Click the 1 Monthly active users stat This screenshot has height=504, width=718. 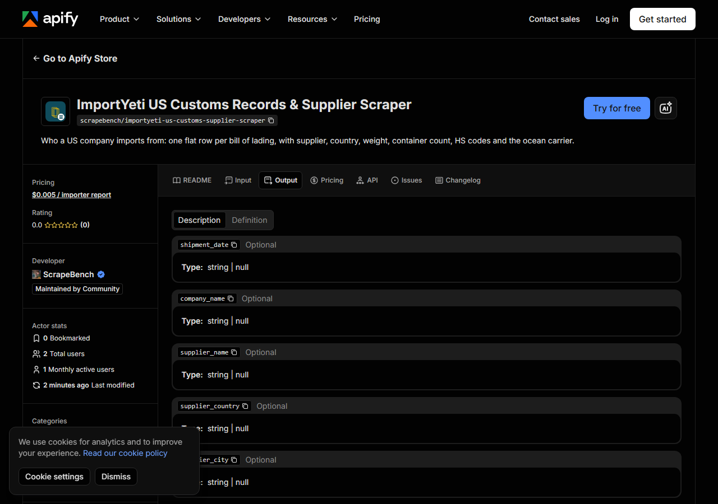[73, 370]
